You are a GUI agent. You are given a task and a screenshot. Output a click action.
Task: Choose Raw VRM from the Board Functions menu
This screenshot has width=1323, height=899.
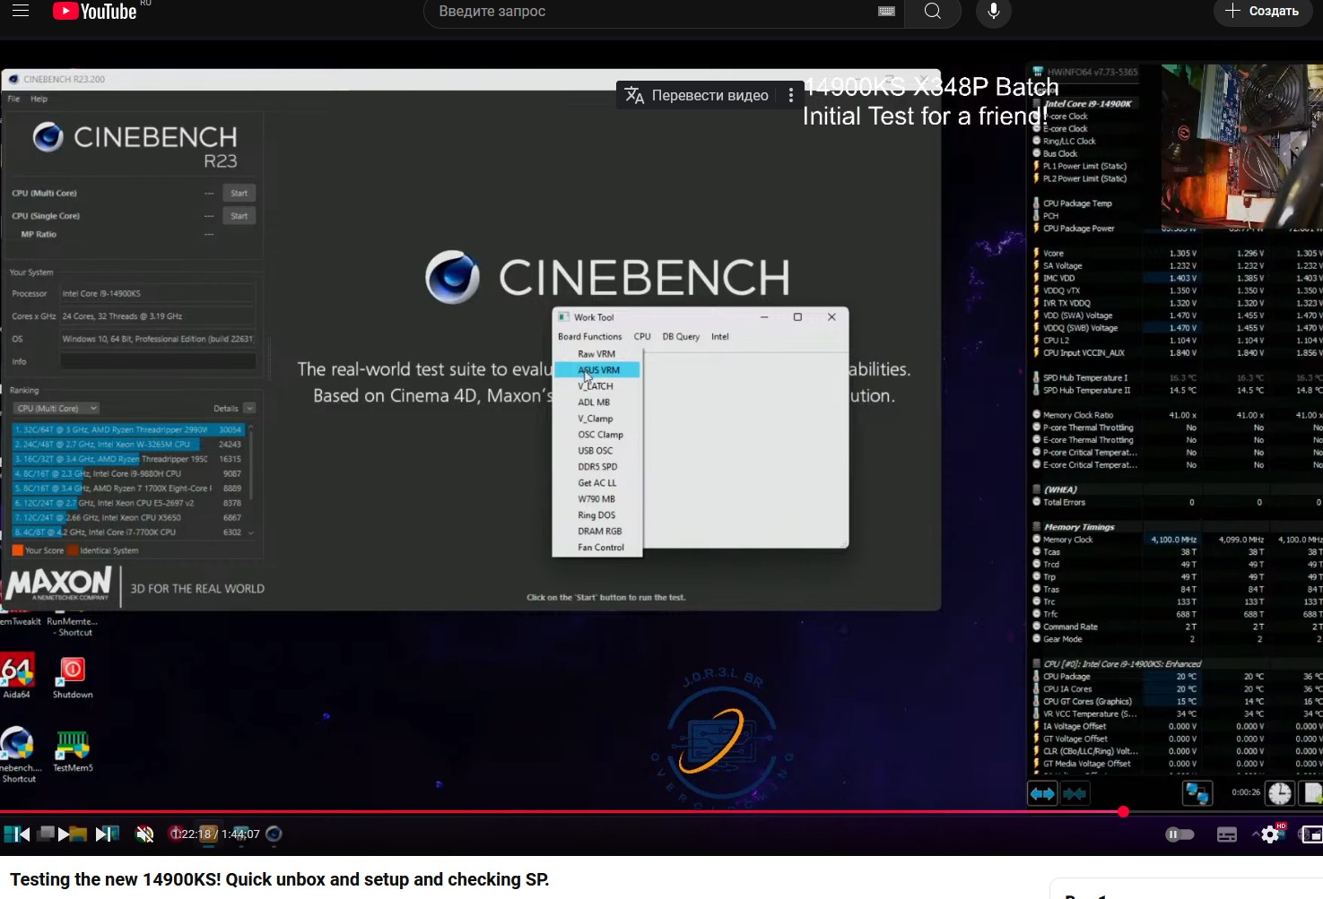pos(597,354)
